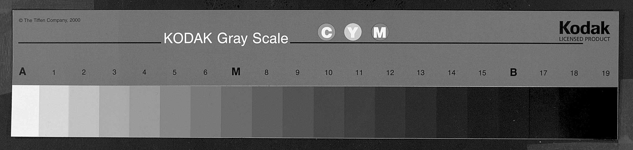Click the Kodak logo
This screenshot has width=633, height=150.
(x=585, y=28)
